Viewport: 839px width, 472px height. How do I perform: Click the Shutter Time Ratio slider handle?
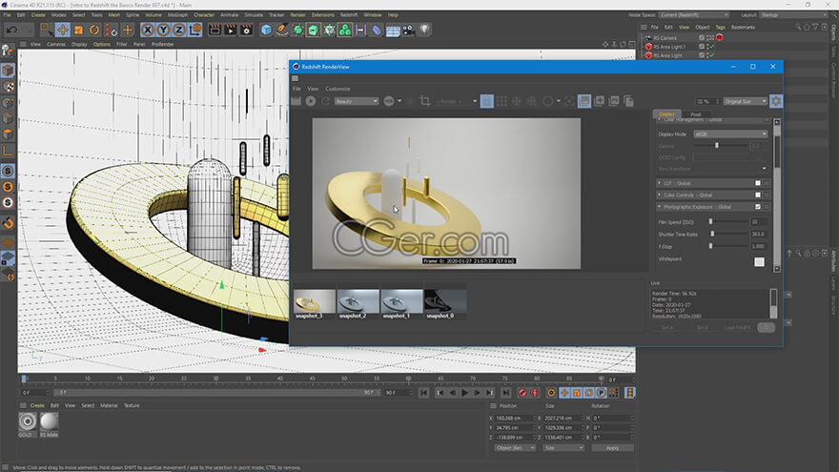pos(712,234)
